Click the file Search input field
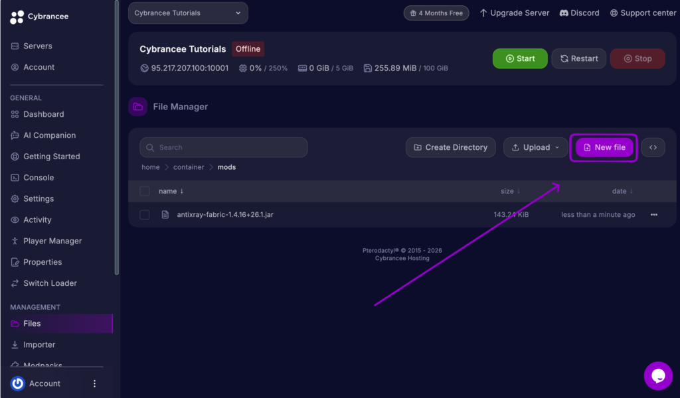The width and height of the screenshot is (680, 398). click(224, 147)
